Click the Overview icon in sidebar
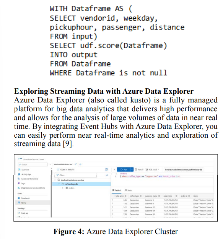Viewport: 223px width, 239px height. [19, 170]
